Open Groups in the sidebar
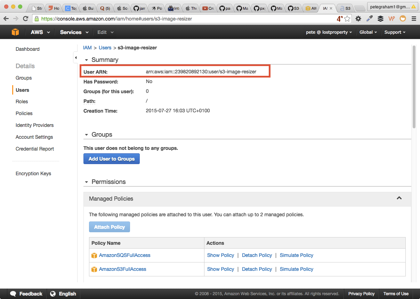Viewport: 420px width, 299px height. 24,78
